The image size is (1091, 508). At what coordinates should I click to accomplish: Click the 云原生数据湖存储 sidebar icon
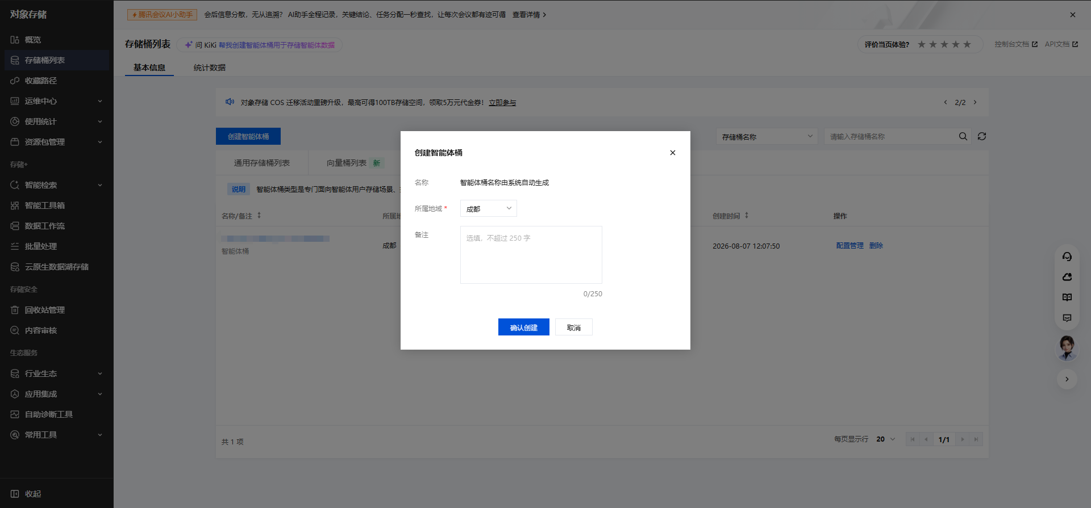(15, 267)
